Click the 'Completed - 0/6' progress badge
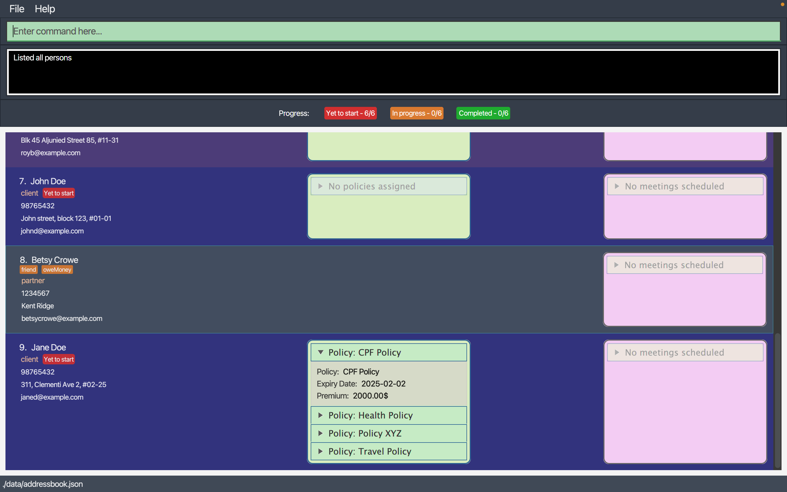 tap(483, 113)
